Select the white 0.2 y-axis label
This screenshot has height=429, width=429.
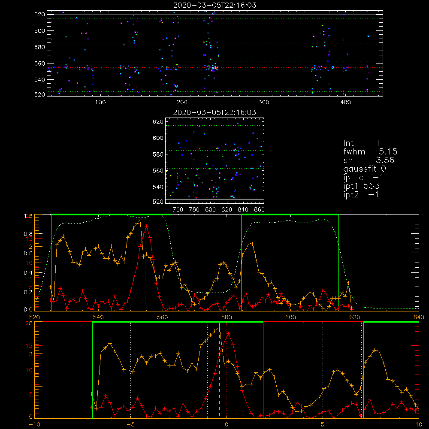click(28, 292)
